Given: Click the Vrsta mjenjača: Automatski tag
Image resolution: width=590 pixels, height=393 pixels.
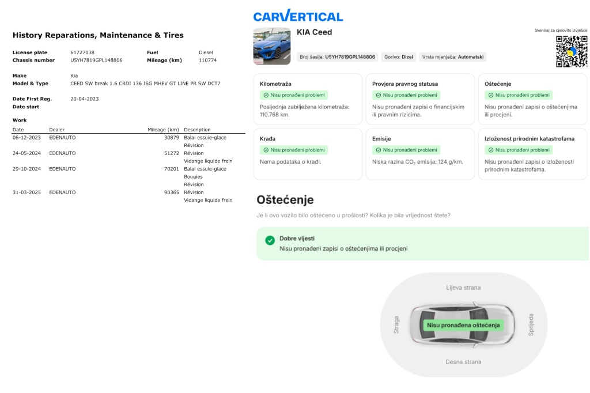Looking at the screenshot, I should tap(453, 57).
